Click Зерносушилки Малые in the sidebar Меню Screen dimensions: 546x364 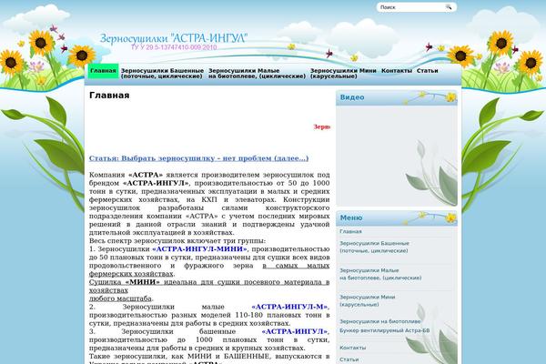(x=380, y=274)
